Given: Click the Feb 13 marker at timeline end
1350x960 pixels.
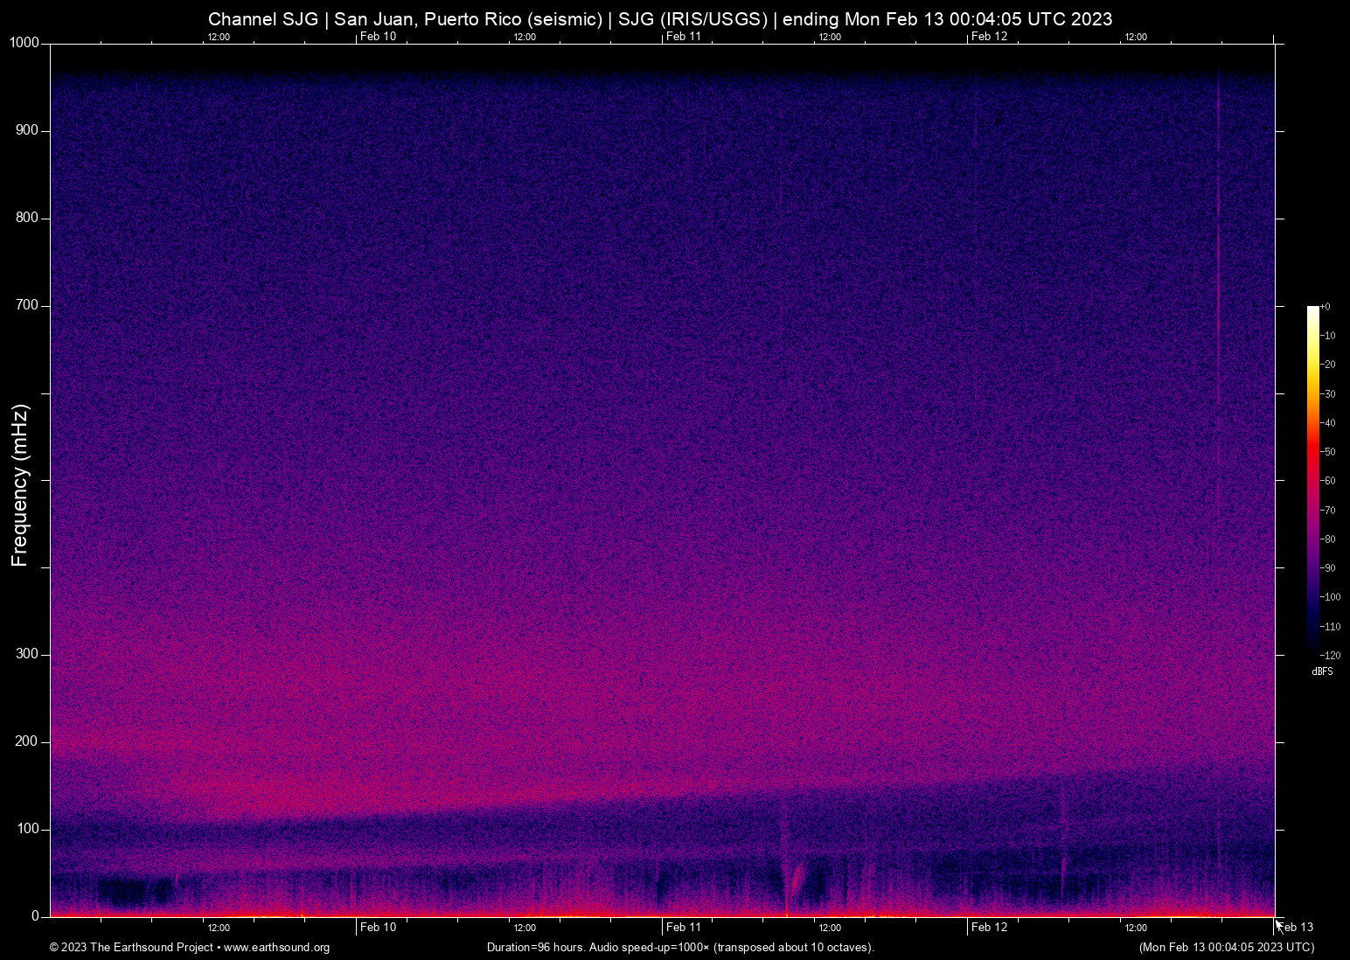Looking at the screenshot, I should [1295, 927].
